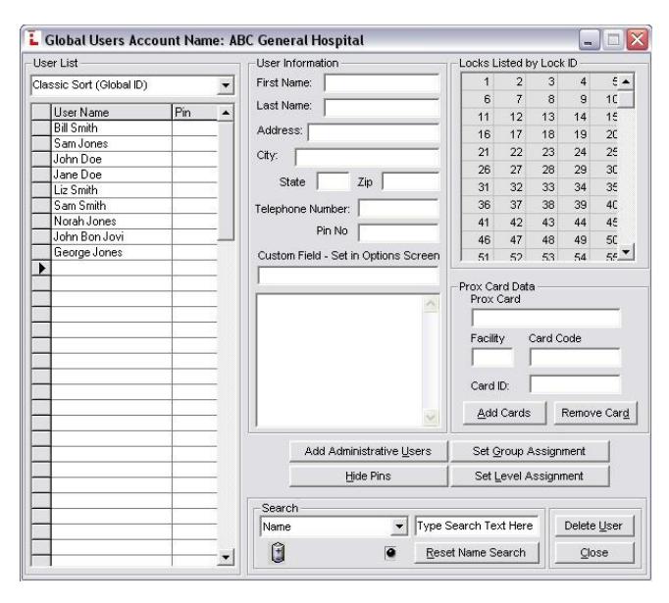This screenshot has height=603, width=669.
Task: Select lock ID 13 in the grid
Action: click(x=542, y=117)
